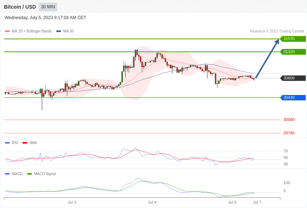The width and height of the screenshot is (307, 208).
Task: Click the 30000 support level label
Action: [x=289, y=120]
